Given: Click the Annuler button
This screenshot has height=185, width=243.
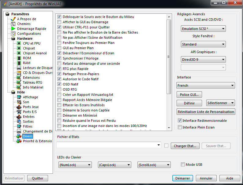Looking at the screenshot, I should 206,178.
